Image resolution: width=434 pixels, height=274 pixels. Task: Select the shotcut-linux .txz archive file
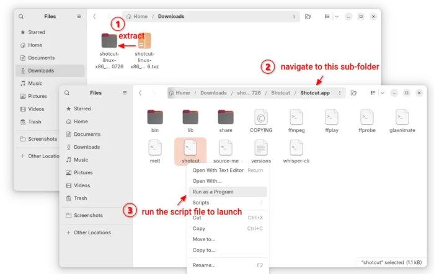(x=144, y=40)
